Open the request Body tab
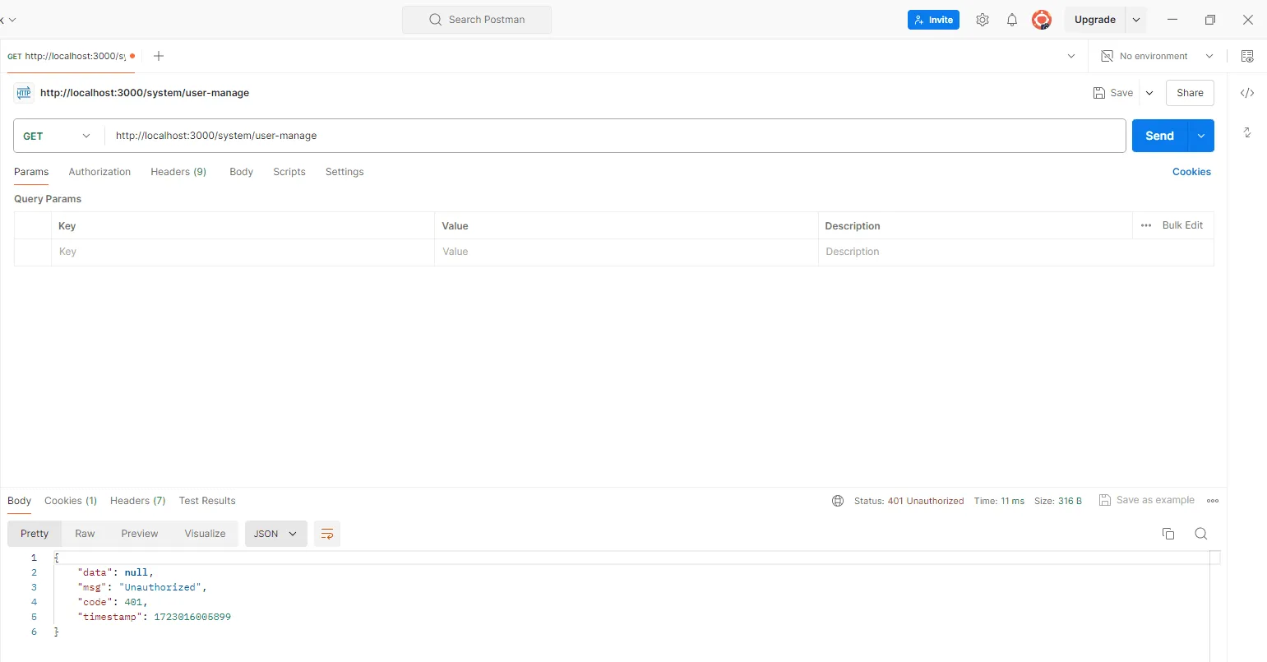The image size is (1267, 662). 241,172
